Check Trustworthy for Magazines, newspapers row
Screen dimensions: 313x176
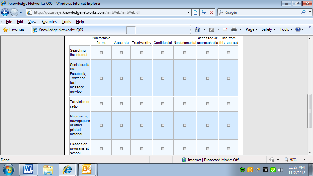(142, 125)
